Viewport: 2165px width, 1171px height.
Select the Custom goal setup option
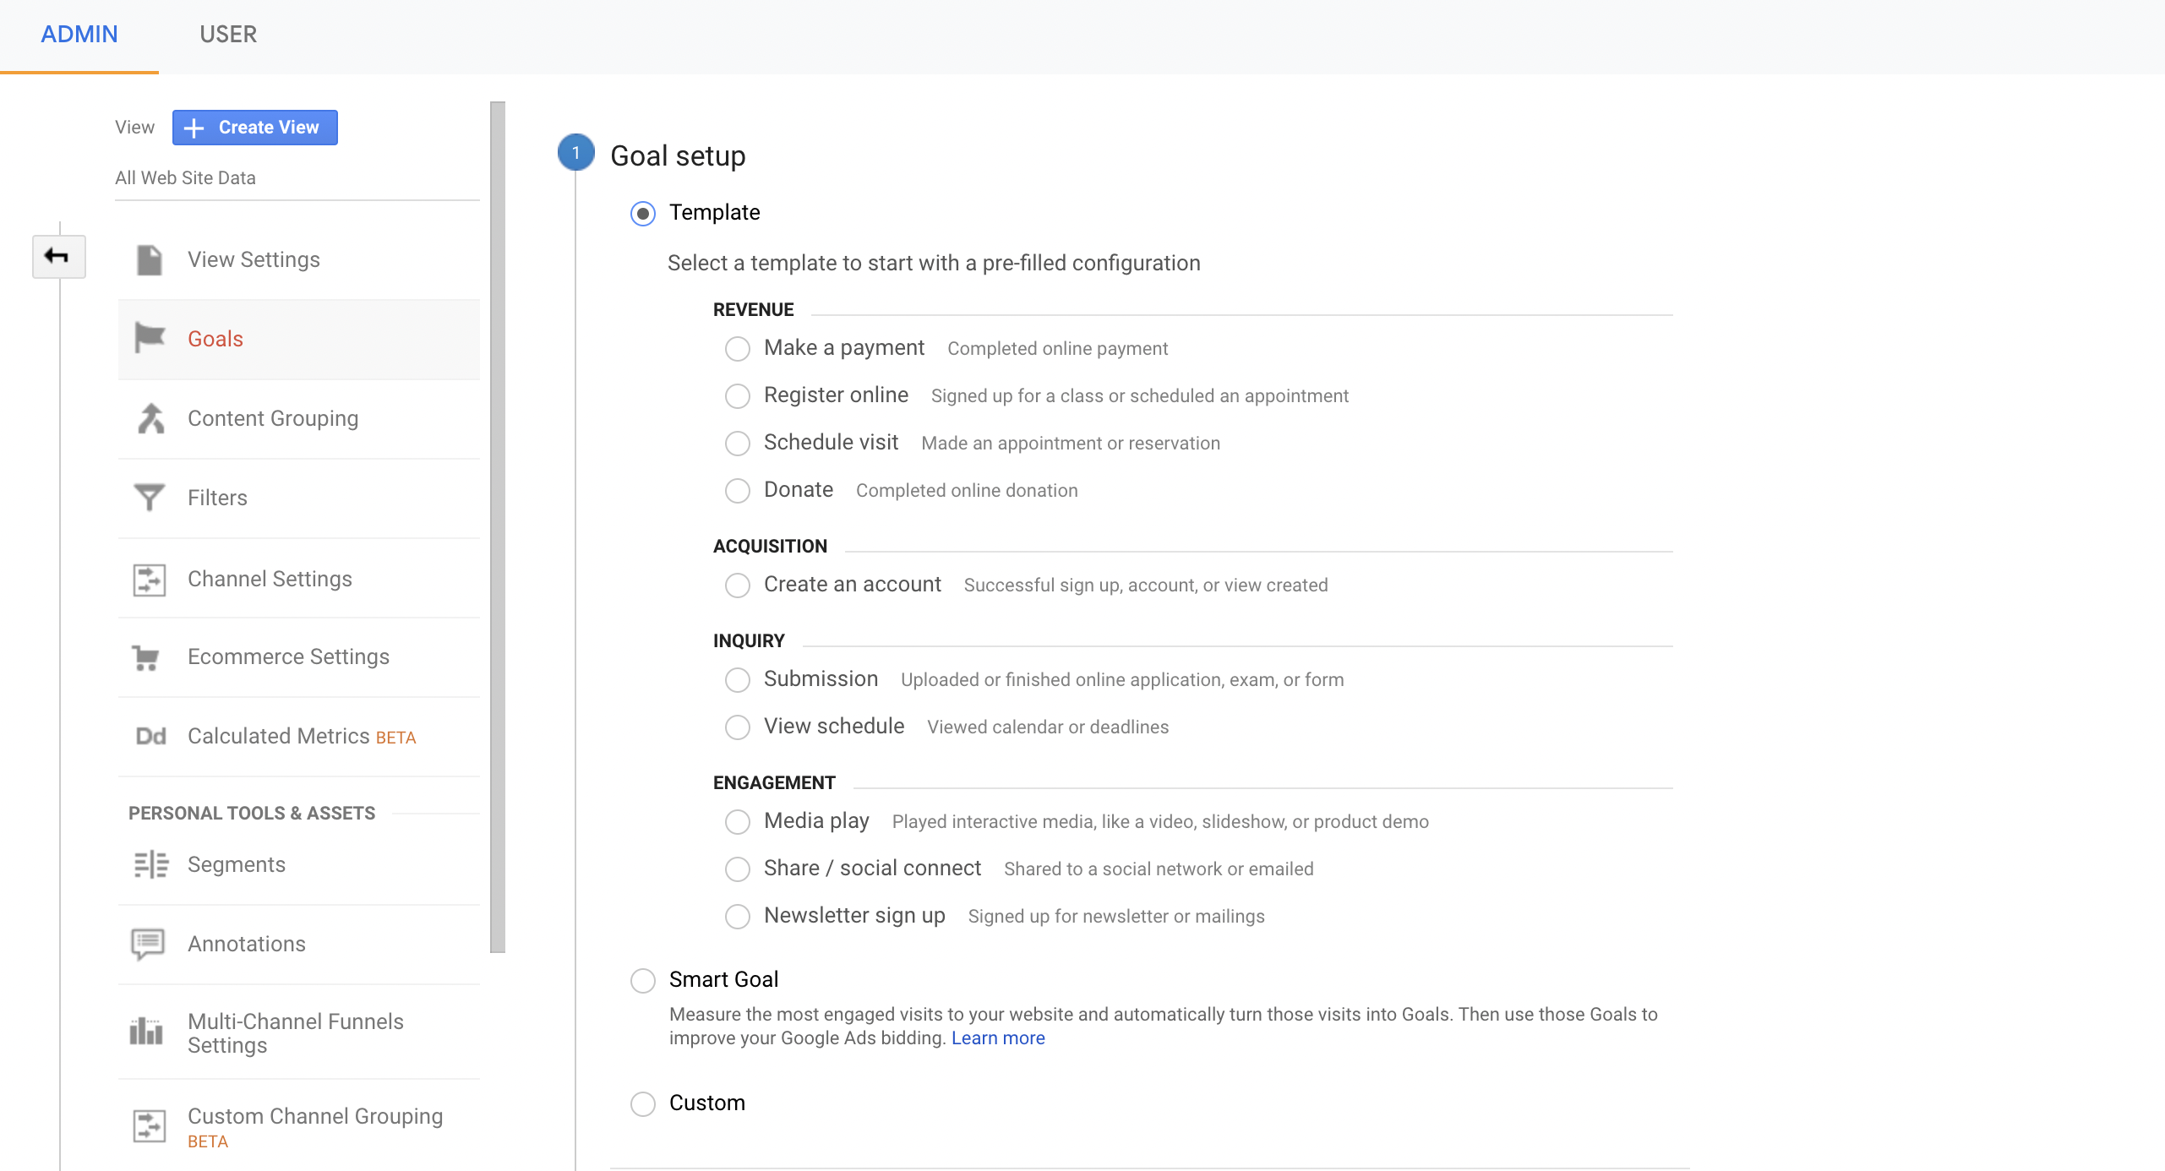[643, 1103]
